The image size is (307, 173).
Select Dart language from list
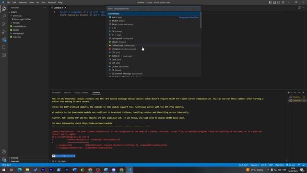pos(153,60)
